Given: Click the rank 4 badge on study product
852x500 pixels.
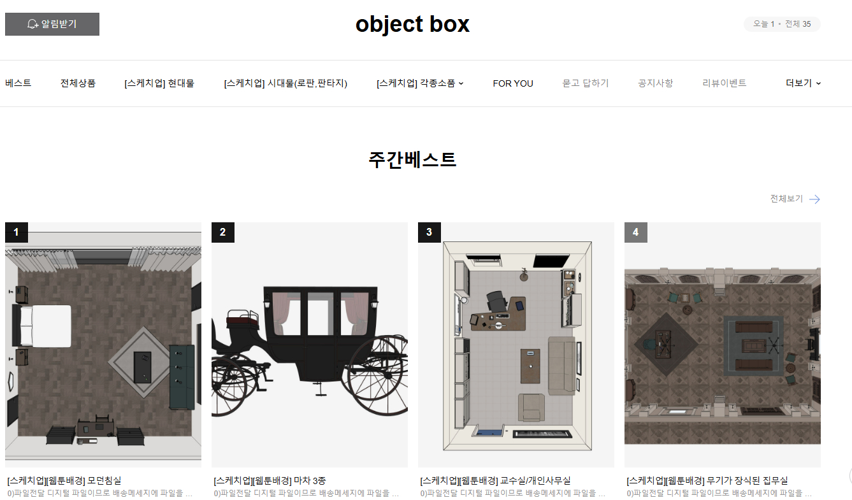Looking at the screenshot, I should tap(636, 232).
